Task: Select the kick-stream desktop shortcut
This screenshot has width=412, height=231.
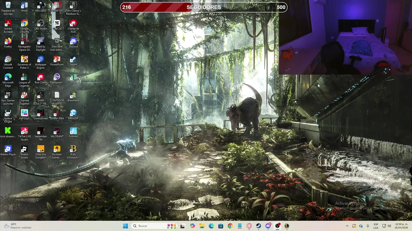Action: 8,133
